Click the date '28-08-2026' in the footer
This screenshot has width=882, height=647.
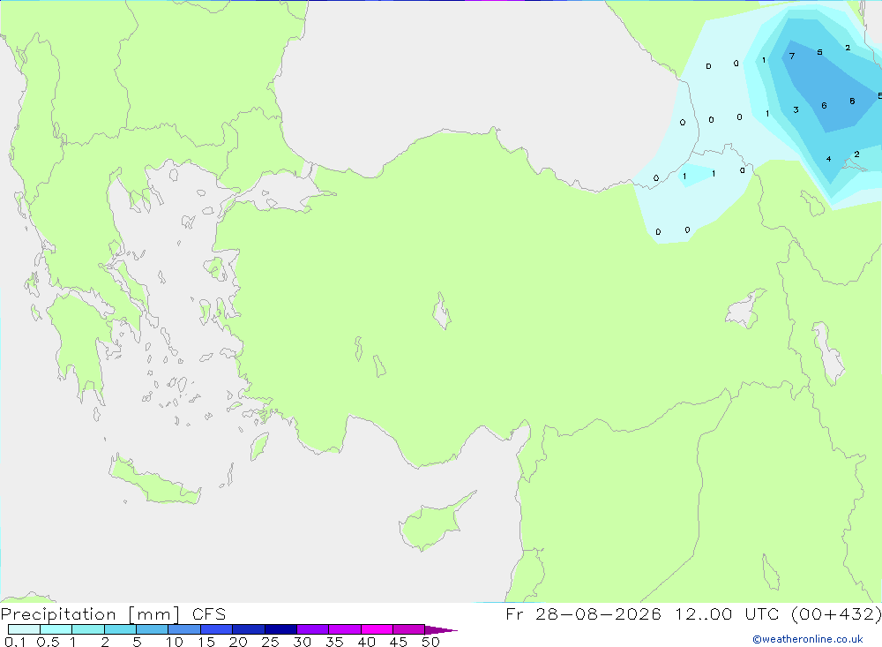click(598, 613)
